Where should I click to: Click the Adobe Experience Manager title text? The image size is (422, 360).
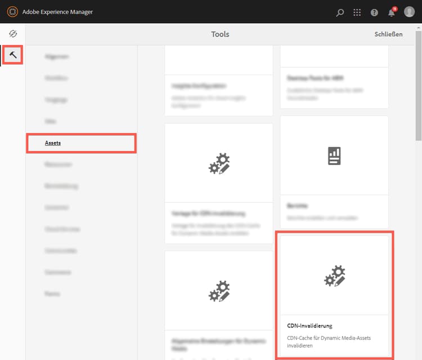coord(57,12)
